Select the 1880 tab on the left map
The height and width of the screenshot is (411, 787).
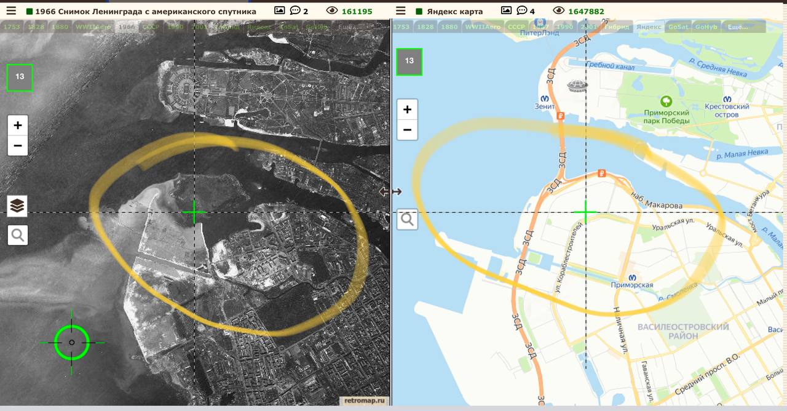point(60,27)
